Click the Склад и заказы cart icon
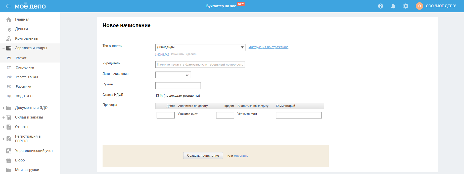The height and width of the screenshot is (174, 464). 9,118
